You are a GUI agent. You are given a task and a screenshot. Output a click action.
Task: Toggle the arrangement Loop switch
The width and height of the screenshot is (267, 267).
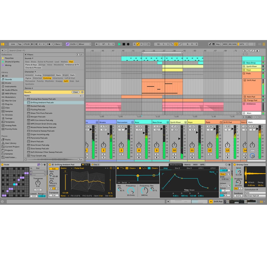pyautogui.click(x=176, y=44)
